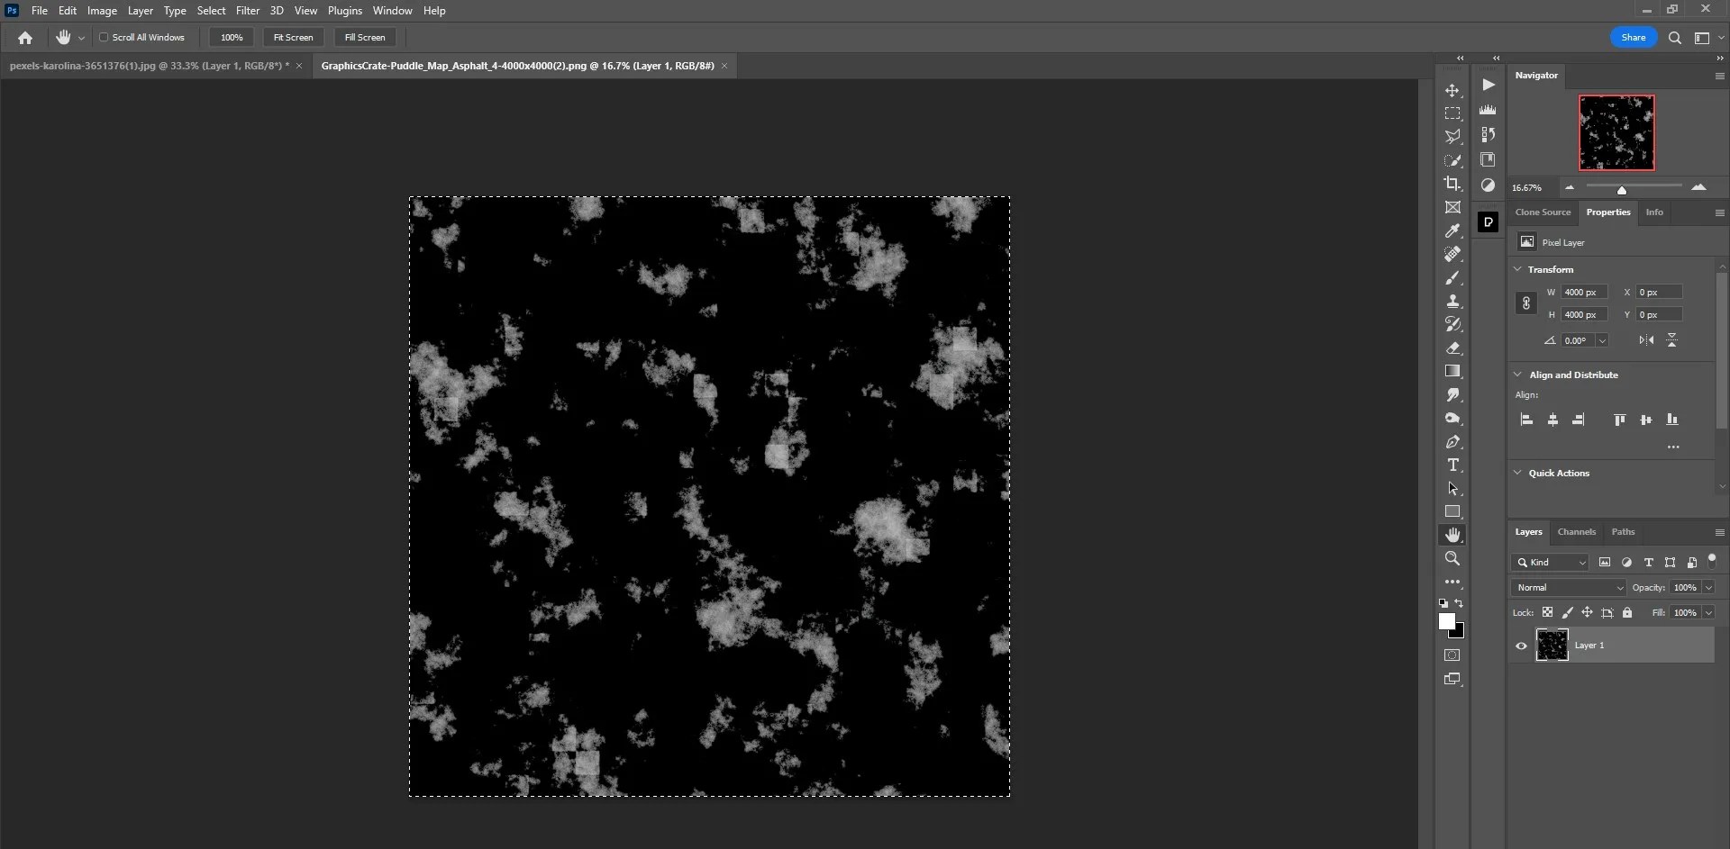This screenshot has width=1730, height=849.
Task: Enable the Scroll All Windows checkbox
Action: pos(105,37)
